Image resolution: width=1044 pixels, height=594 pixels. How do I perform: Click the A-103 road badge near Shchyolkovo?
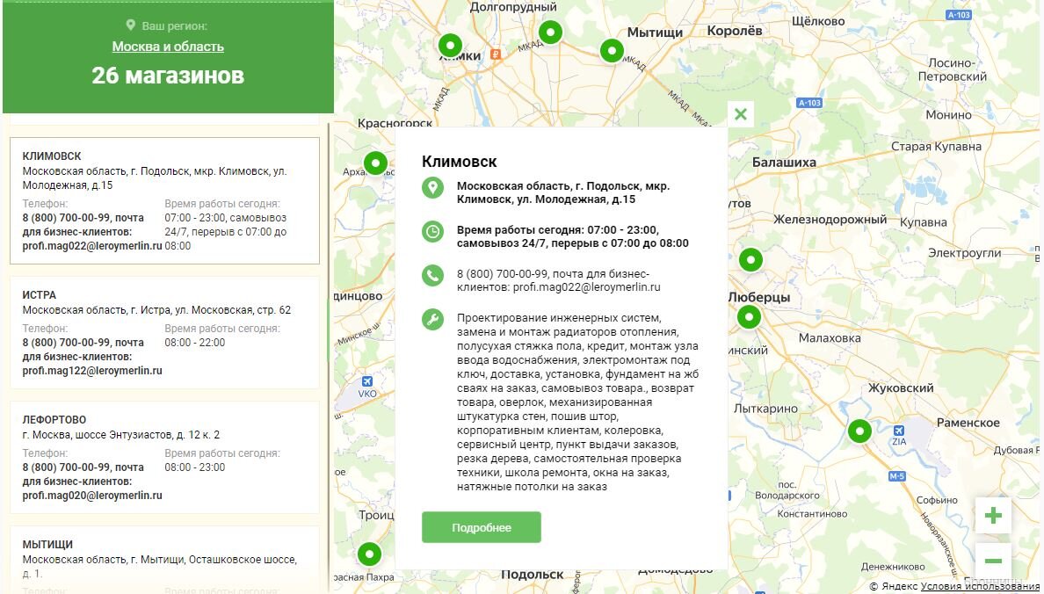coord(959,15)
